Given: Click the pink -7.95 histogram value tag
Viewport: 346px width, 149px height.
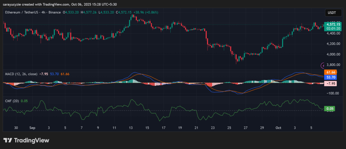Looking at the screenshot, I should coord(330,83).
